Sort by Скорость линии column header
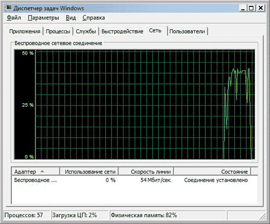Viewport: 270px width, 224px height. tap(146, 171)
